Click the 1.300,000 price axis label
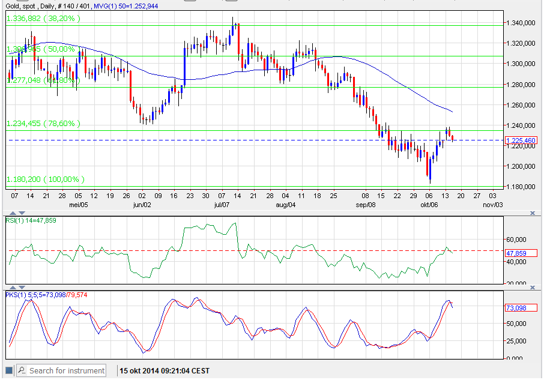The image size is (544, 383). click(521, 64)
